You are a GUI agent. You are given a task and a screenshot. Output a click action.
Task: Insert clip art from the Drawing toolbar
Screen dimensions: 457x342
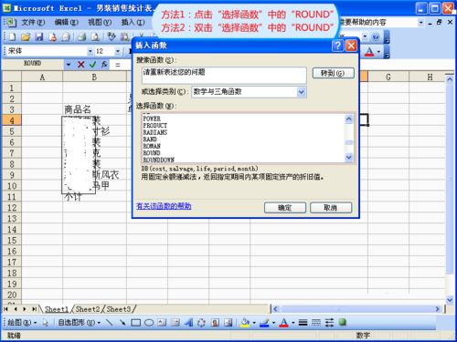(x=215, y=323)
